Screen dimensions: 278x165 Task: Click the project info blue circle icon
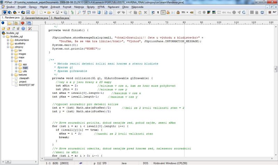(23, 28)
